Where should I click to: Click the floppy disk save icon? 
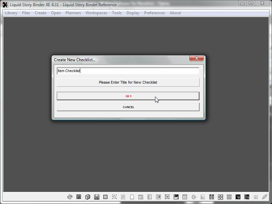coord(97,197)
